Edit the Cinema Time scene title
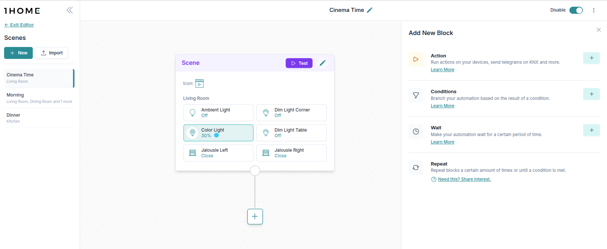 click(369, 10)
